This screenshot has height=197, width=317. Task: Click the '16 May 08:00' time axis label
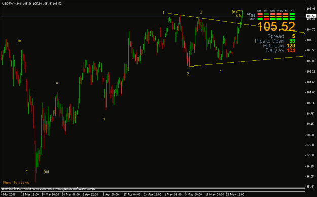pyautogui.click(x=215, y=195)
